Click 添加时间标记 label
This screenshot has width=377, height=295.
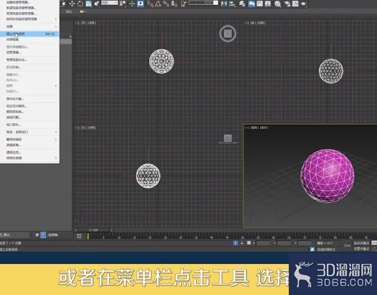point(326,250)
